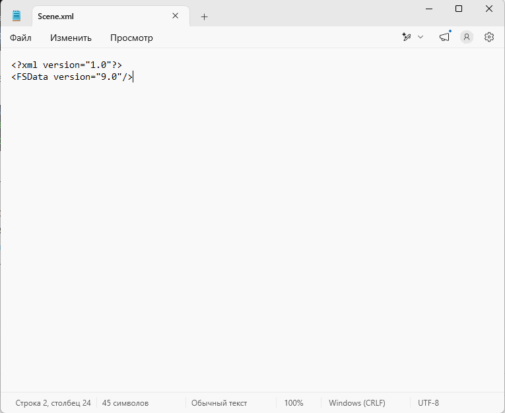Click the UTF-8 encoding indicator
Image resolution: width=505 pixels, height=413 pixels.
(428, 402)
